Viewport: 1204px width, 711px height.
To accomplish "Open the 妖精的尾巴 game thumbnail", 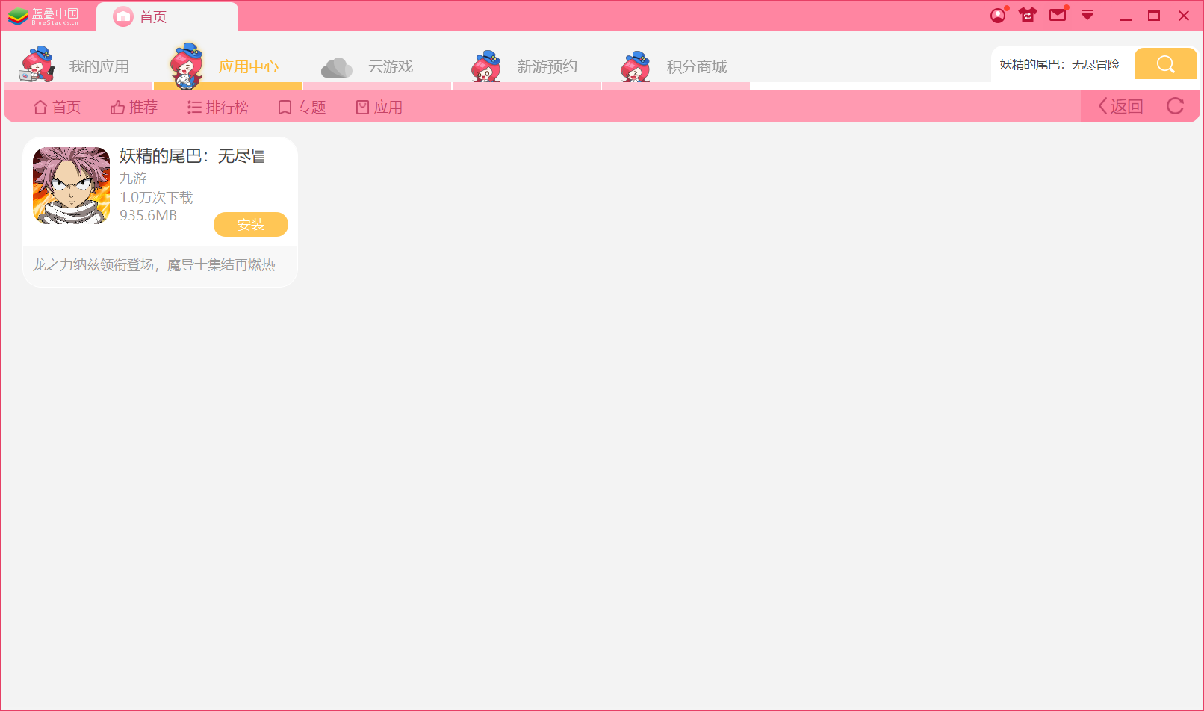I will pos(71,185).
